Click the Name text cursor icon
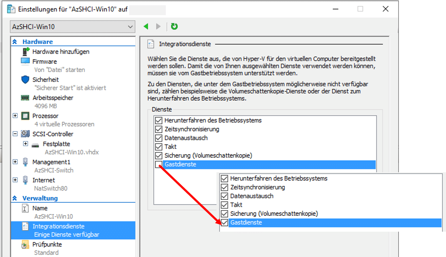The image size is (446, 257). click(25, 208)
